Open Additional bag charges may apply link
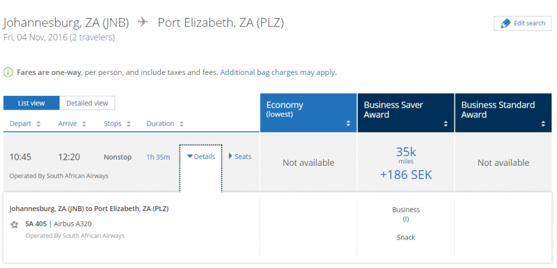 point(278,72)
